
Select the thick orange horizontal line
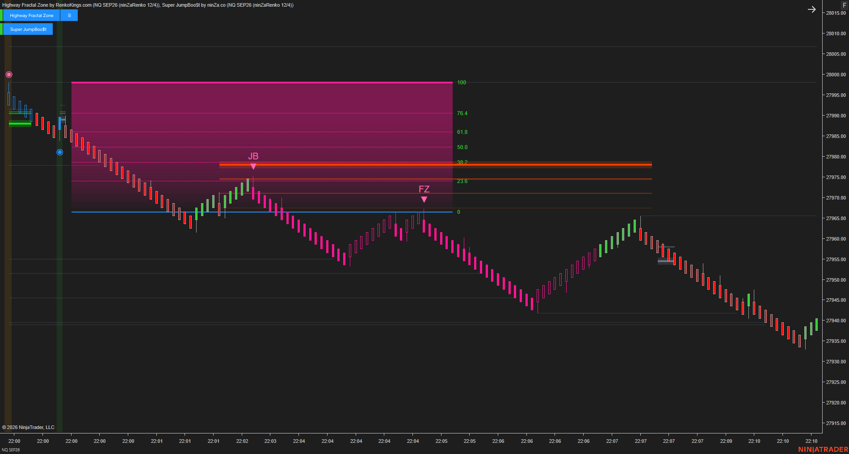pyautogui.click(x=436, y=165)
